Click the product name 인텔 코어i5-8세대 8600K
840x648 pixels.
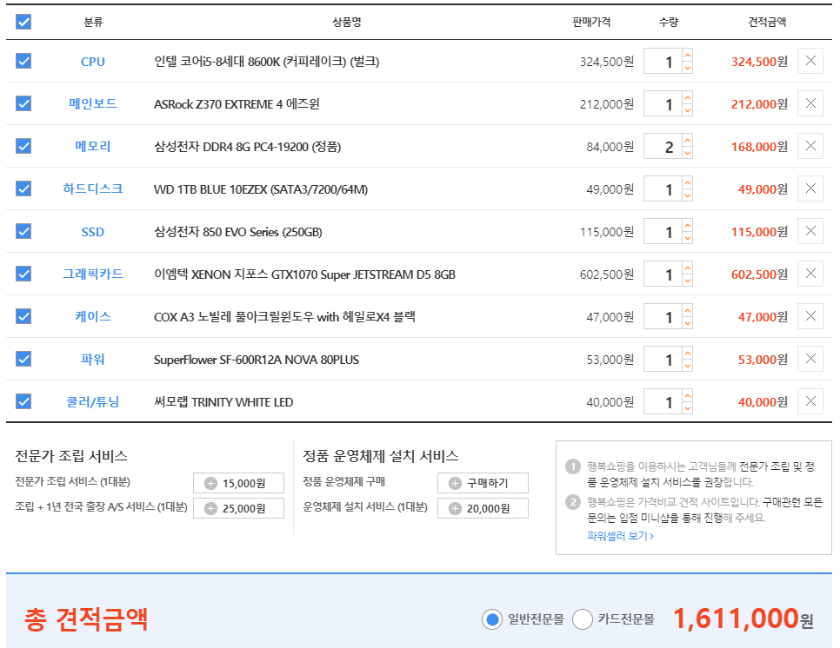[x=266, y=62]
